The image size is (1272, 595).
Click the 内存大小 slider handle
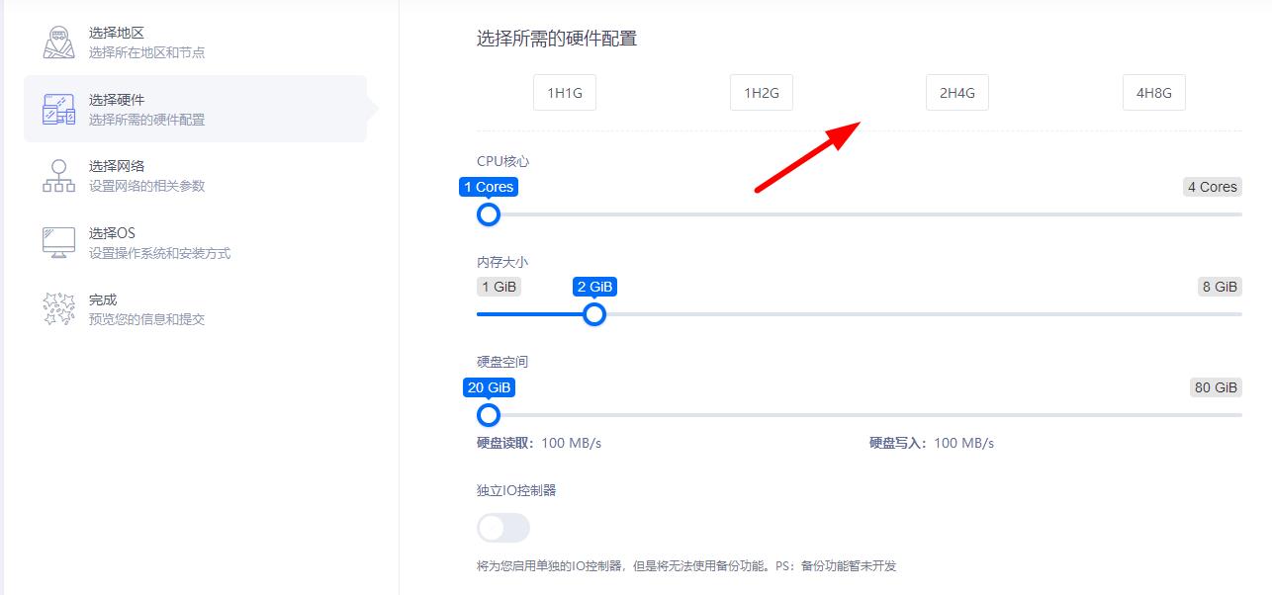593,314
